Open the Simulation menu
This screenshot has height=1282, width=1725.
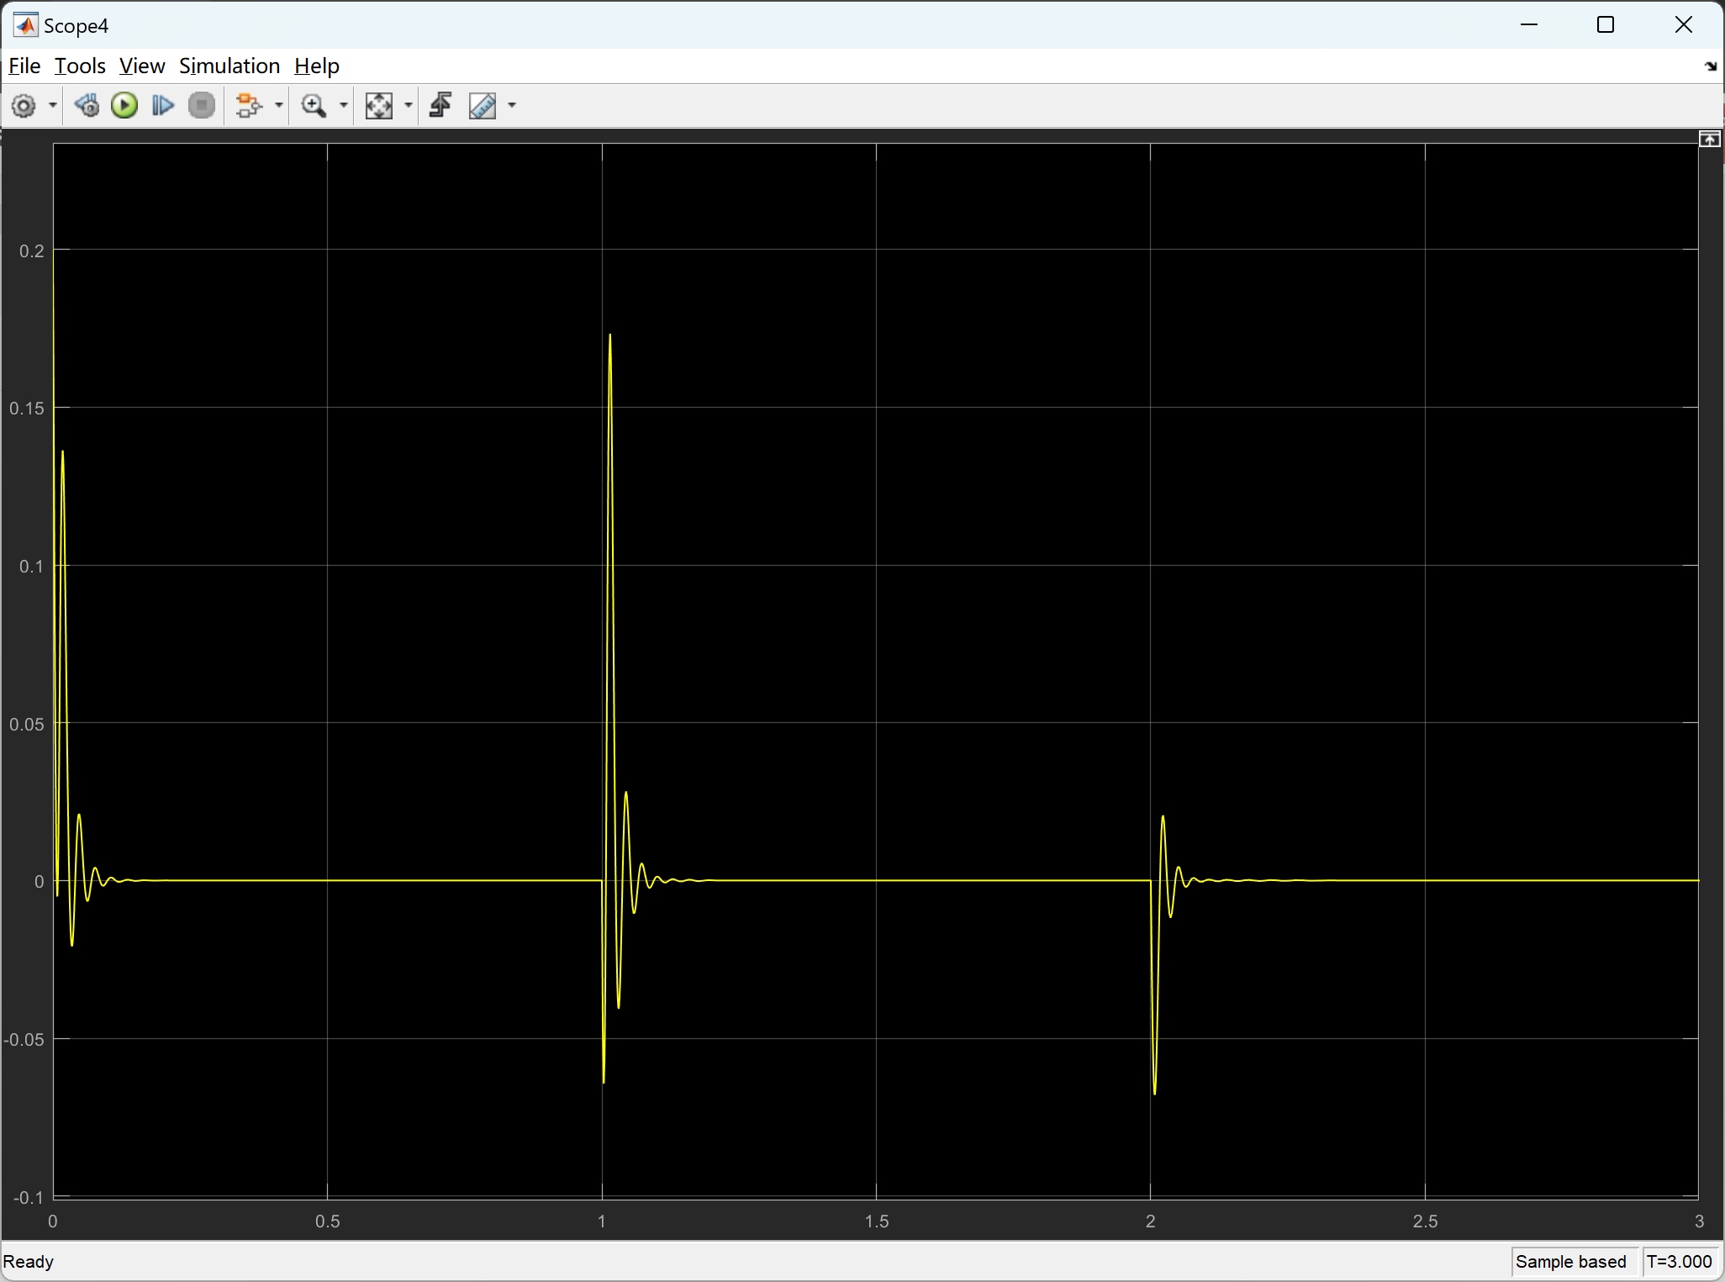coord(229,66)
